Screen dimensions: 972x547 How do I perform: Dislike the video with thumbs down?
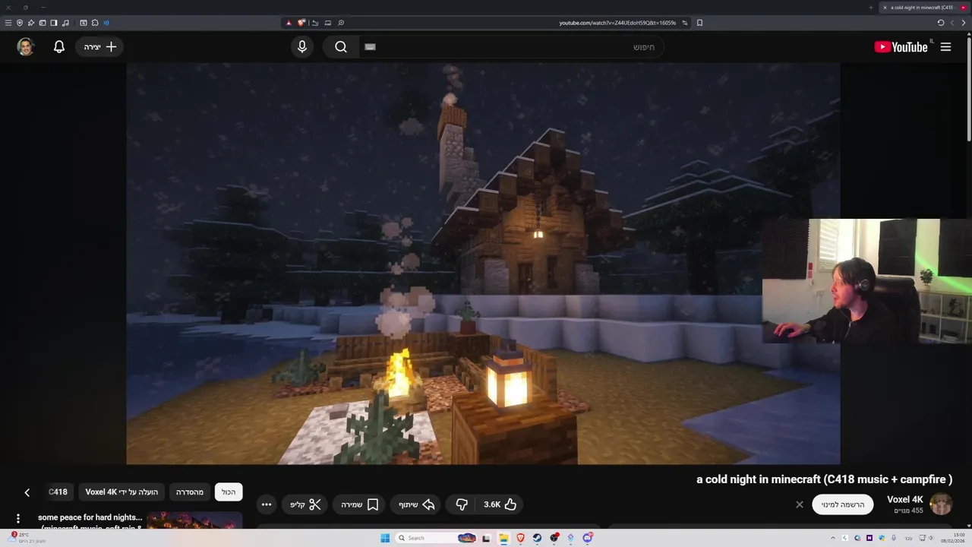[462, 504]
